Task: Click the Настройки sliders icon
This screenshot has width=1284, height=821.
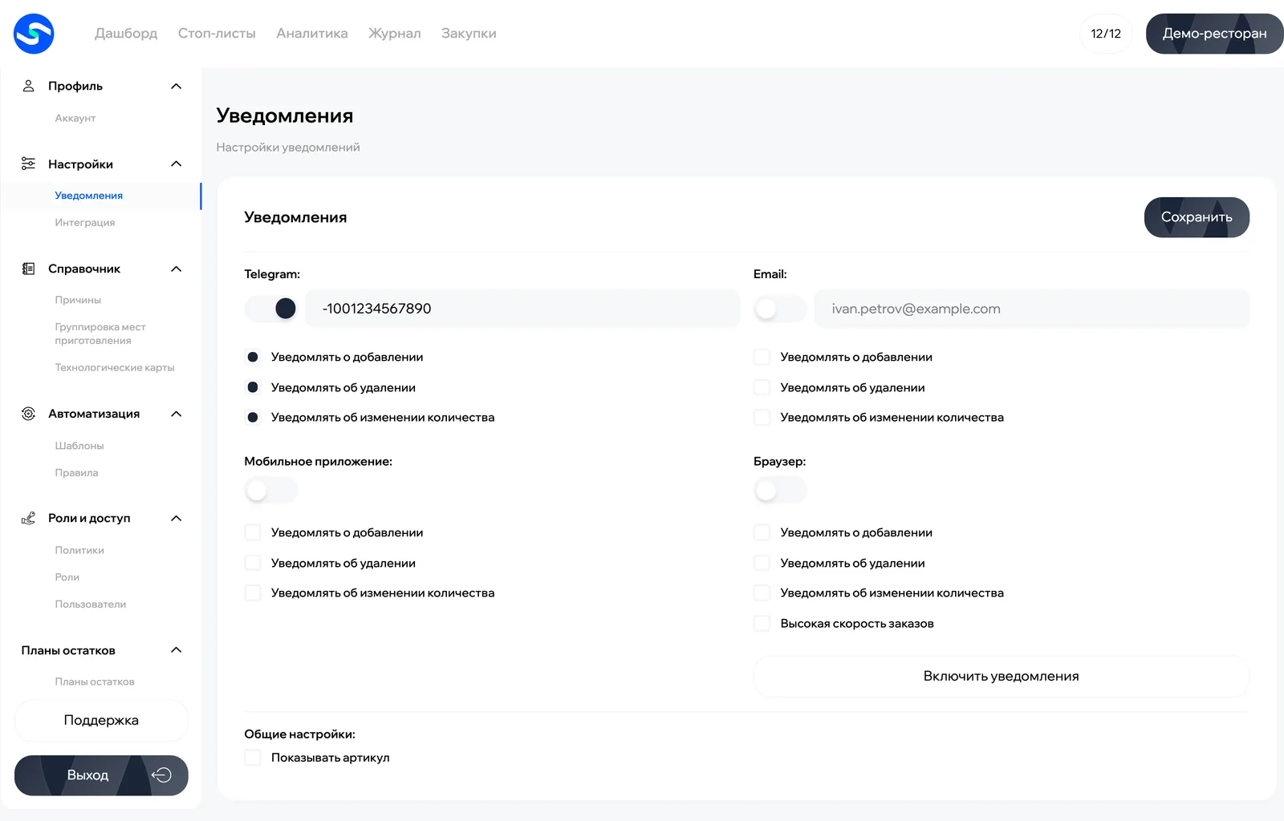Action: pos(28,164)
